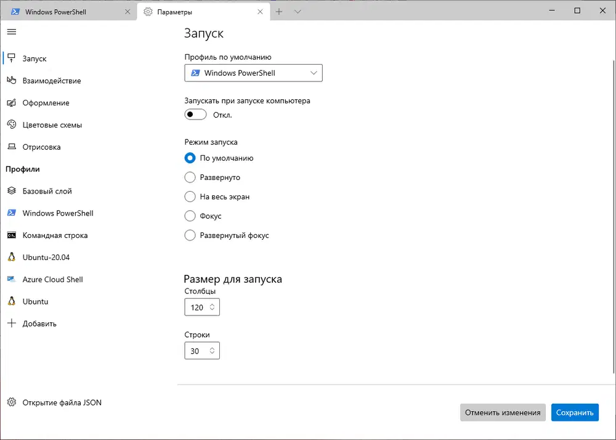Viewport: 616px width, 440px height.
Task: Open the Ubuntu-20.04 profile penguin icon
Action: (11, 257)
